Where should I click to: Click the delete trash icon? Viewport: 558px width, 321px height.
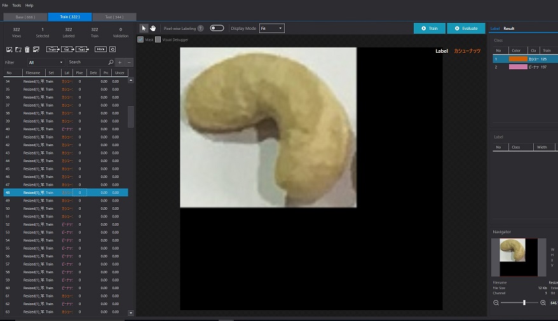[27, 50]
